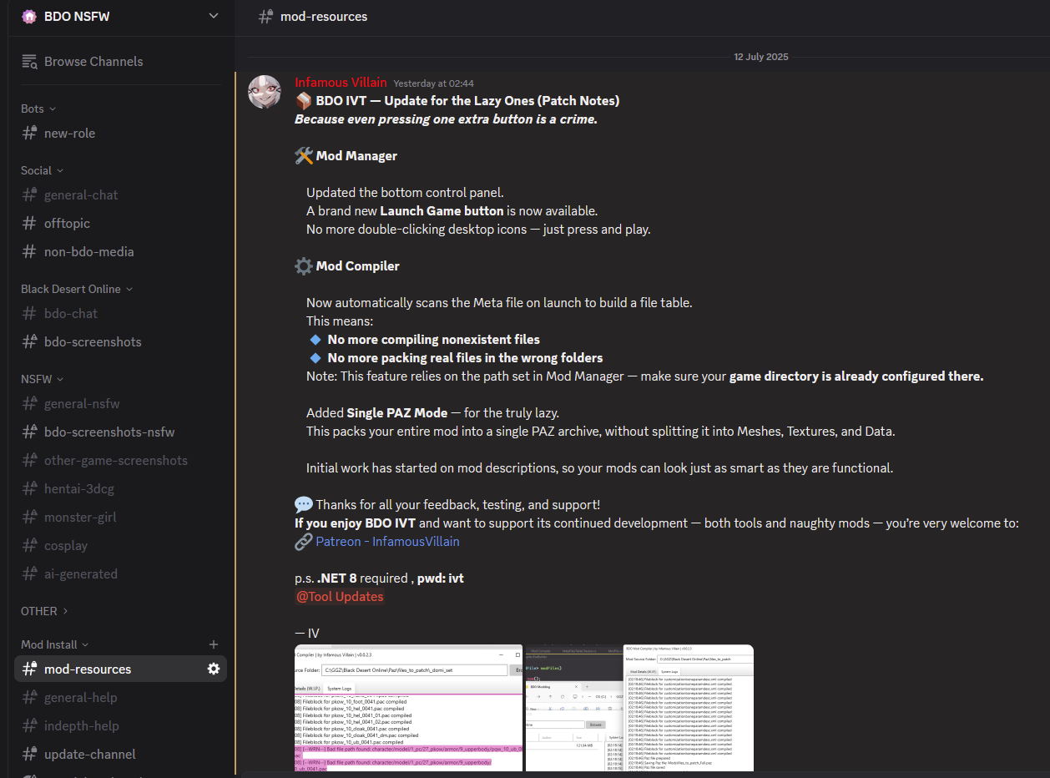Click the BDO NSFW server icon
1050x778 pixels.
(x=29, y=16)
